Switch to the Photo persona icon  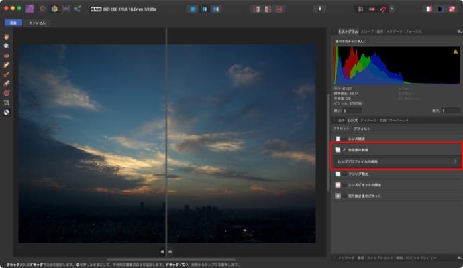coord(30,9)
